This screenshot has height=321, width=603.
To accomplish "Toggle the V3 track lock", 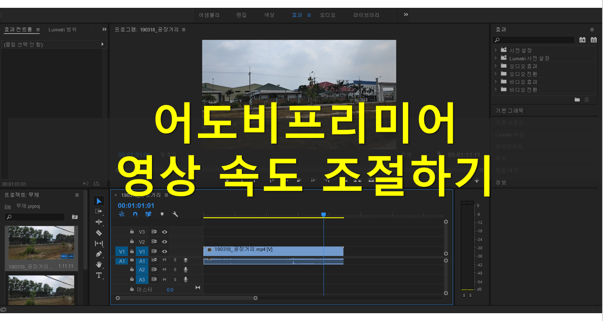I will pos(132,232).
